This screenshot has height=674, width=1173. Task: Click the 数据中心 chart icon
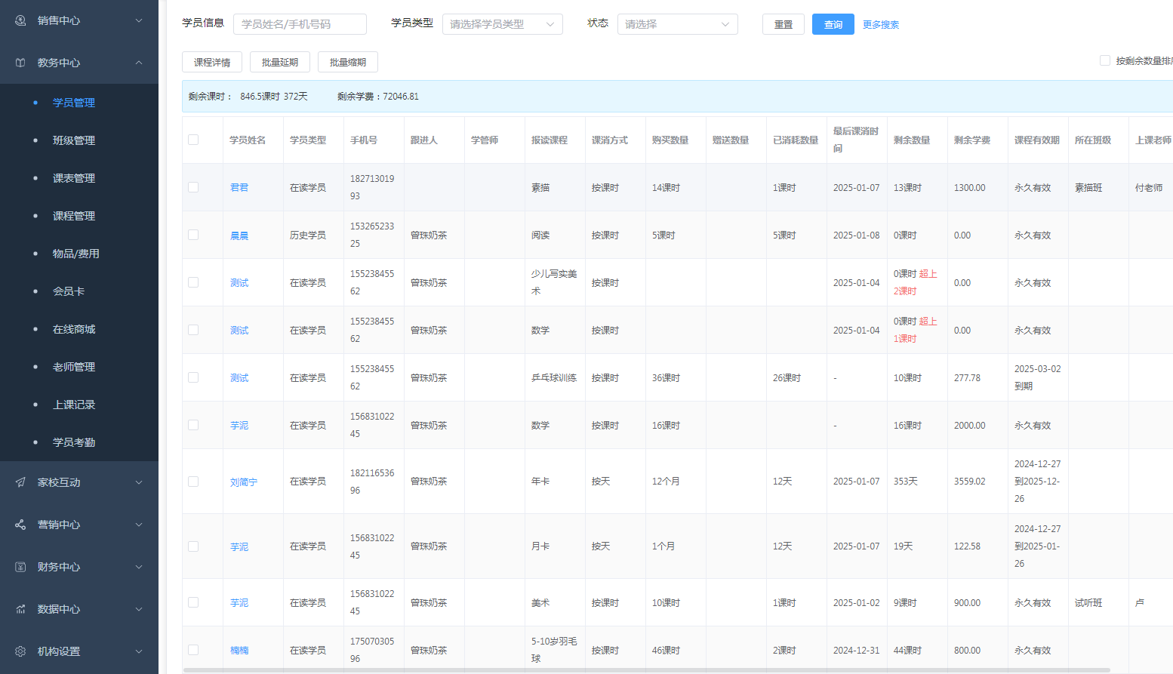(x=20, y=609)
